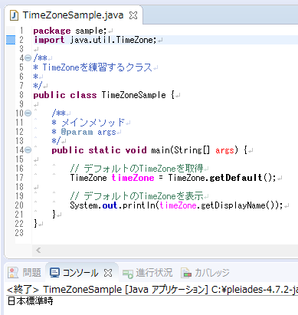Open the カバレッジ (Coverage) tab
Viewport: 298px width, 315px height.
click(x=205, y=273)
